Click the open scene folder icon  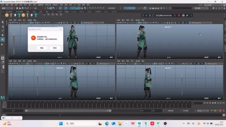pos(20,8)
